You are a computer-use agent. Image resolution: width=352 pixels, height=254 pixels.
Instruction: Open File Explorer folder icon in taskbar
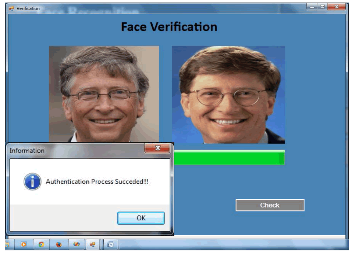7,244
